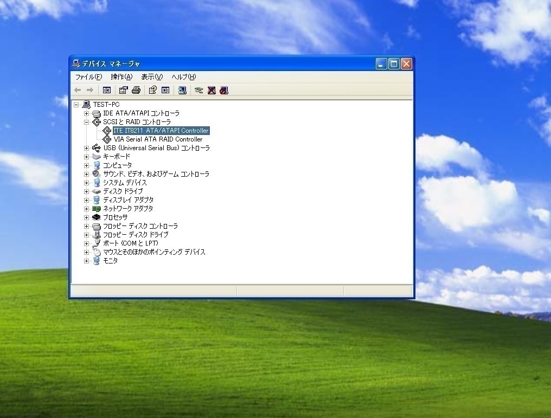This screenshot has width=551, height=418.
Task: Select フロッピー ディスク コントローラ label
Action: [140, 226]
